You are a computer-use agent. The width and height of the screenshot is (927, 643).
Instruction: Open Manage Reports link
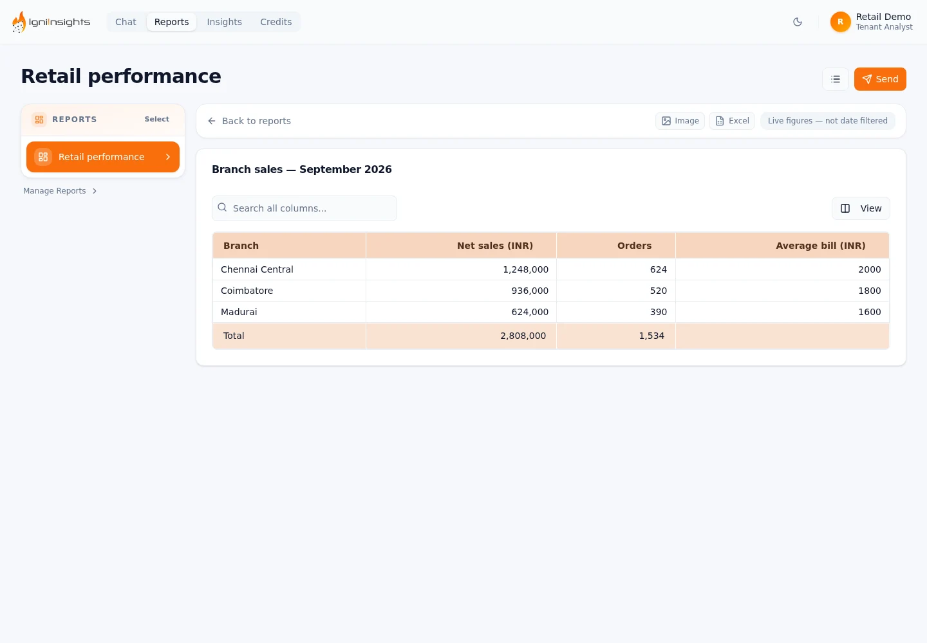click(60, 191)
